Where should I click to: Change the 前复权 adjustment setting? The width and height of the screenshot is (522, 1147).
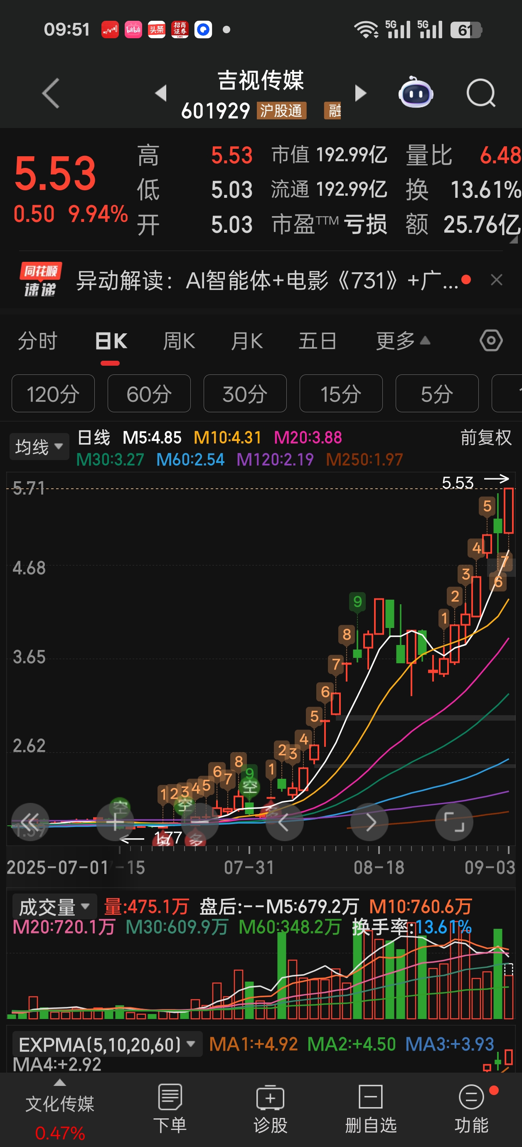(x=486, y=437)
